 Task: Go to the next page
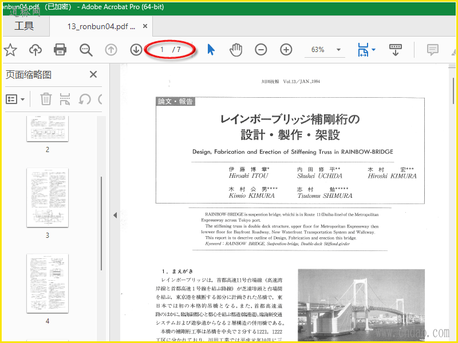[136, 50]
